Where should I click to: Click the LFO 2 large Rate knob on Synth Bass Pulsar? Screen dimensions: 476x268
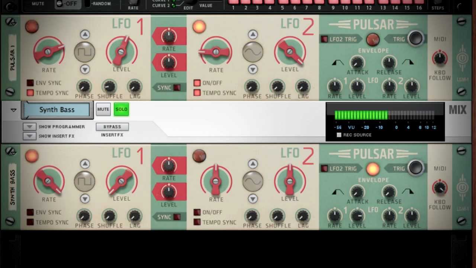point(216,181)
